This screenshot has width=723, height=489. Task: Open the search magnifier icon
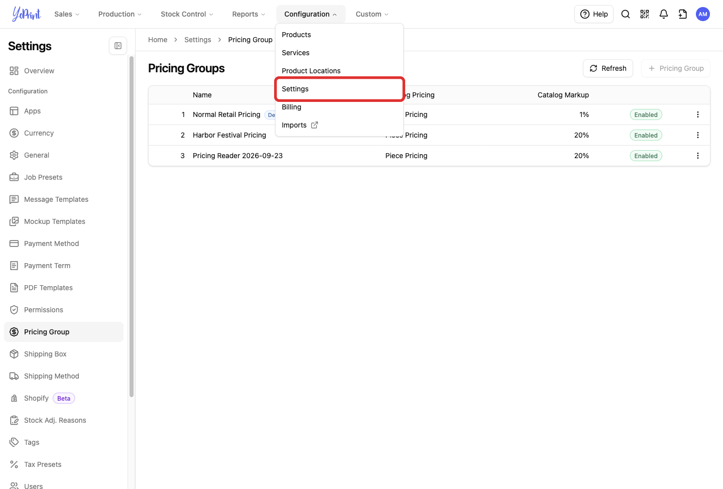click(626, 14)
